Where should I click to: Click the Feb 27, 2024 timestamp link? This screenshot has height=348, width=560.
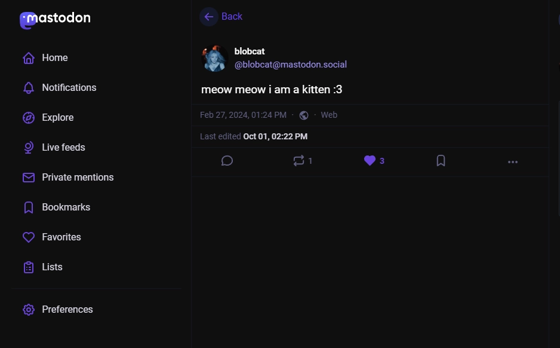(243, 115)
